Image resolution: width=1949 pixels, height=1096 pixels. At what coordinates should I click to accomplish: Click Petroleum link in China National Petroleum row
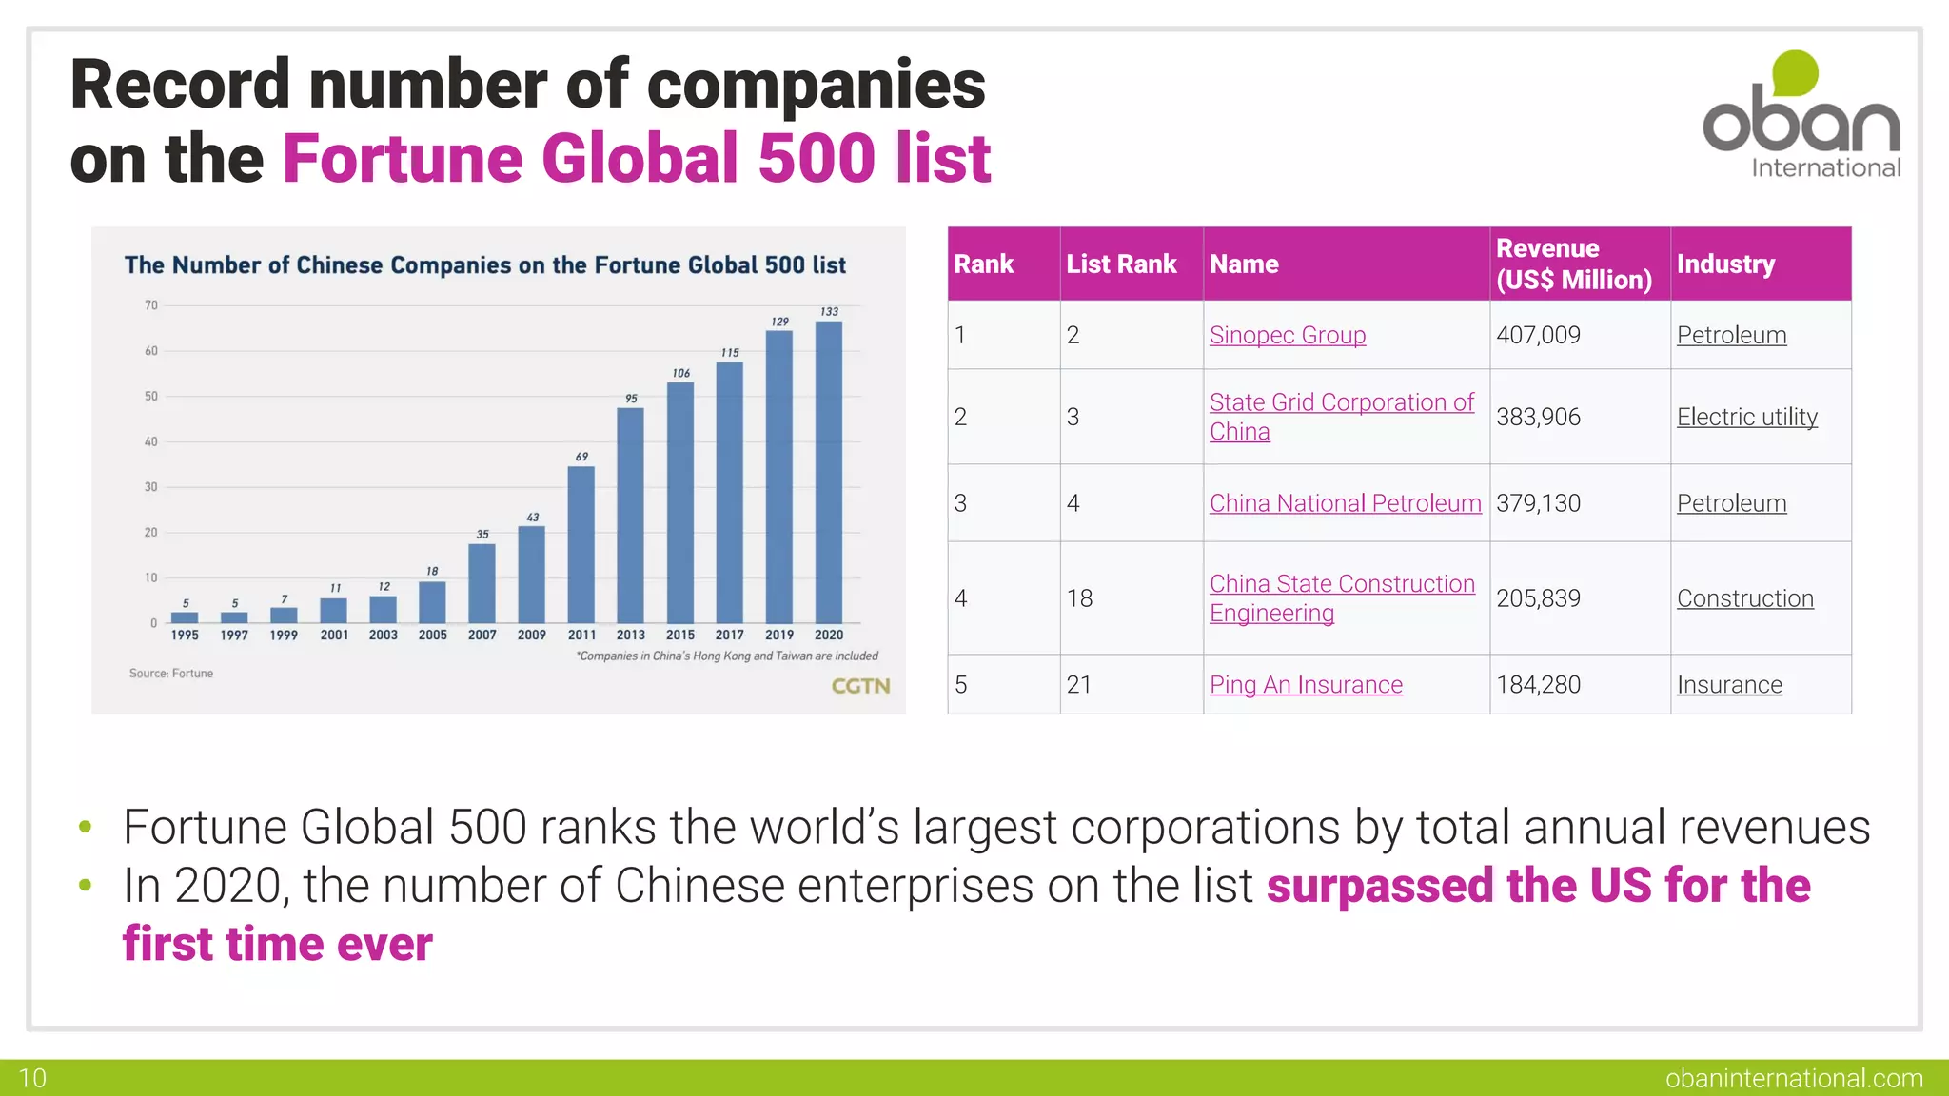tap(1731, 503)
